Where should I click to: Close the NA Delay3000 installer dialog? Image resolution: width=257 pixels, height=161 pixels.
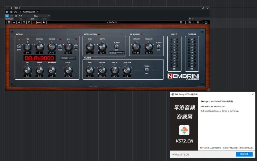point(253,94)
